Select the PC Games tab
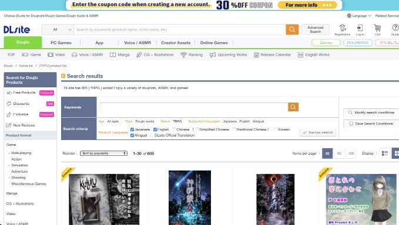Viewport: 399px width, 225px height. pos(61,43)
